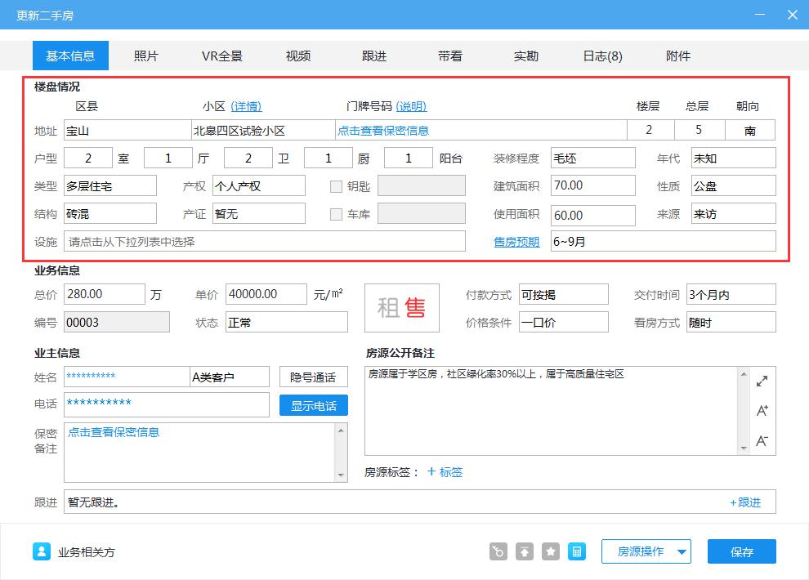Mark the listing with the star favorite icon

550,551
